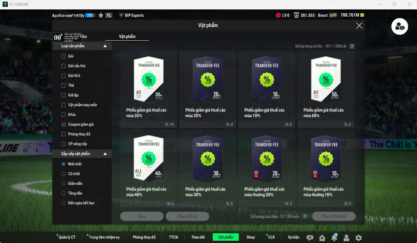This screenshot has height=243, width=417.
Task: Close the Vật phẩm panel with X
Action: pos(359,26)
